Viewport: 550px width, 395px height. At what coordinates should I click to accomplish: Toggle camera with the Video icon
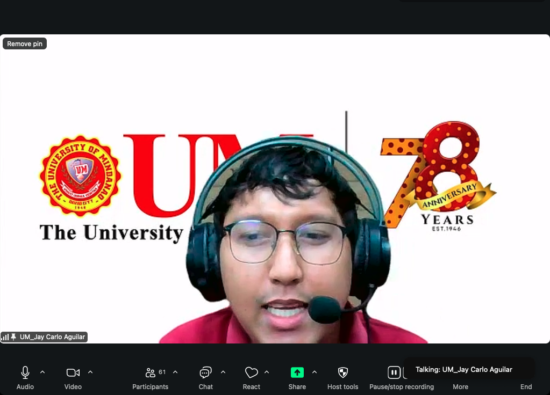[x=73, y=372]
